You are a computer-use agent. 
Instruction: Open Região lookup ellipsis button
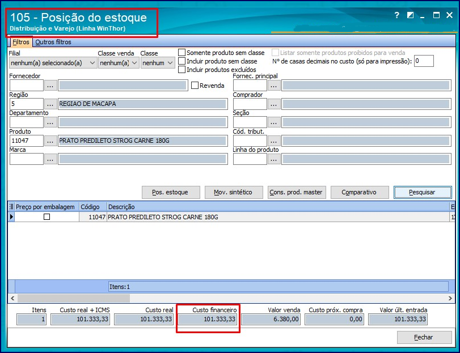point(50,104)
